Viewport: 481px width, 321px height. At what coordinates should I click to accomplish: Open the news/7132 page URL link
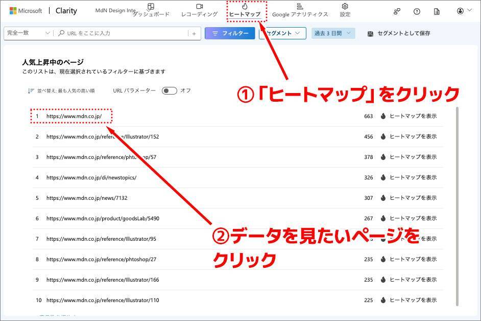87,198
